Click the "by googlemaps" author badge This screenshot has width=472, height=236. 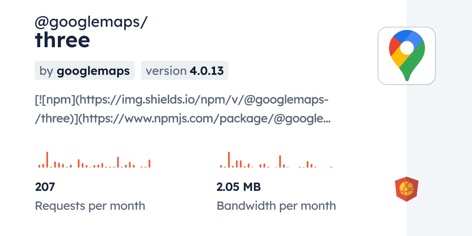coord(84,71)
